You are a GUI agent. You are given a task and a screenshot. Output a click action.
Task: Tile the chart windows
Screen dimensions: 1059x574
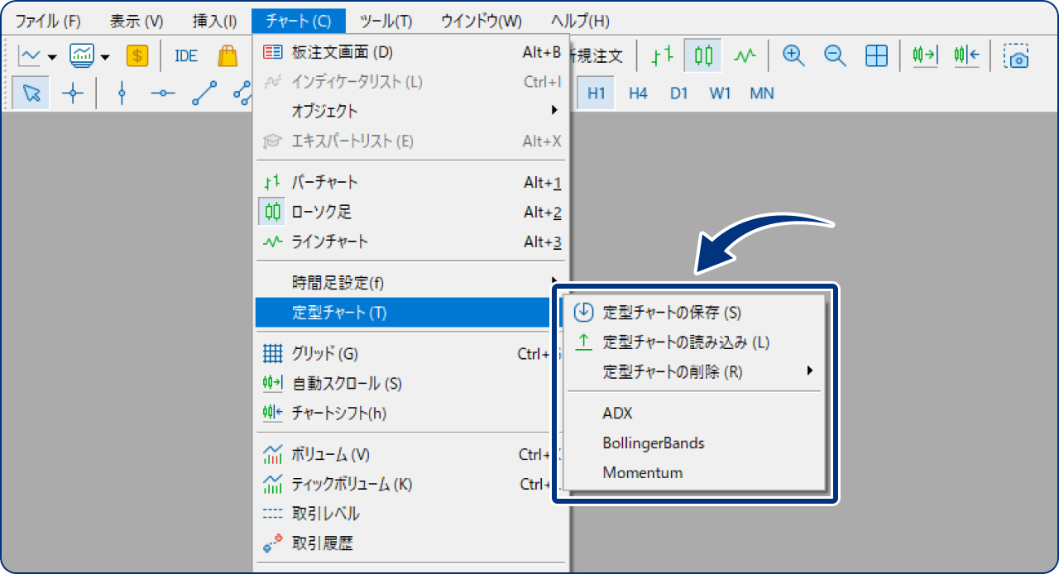(875, 56)
